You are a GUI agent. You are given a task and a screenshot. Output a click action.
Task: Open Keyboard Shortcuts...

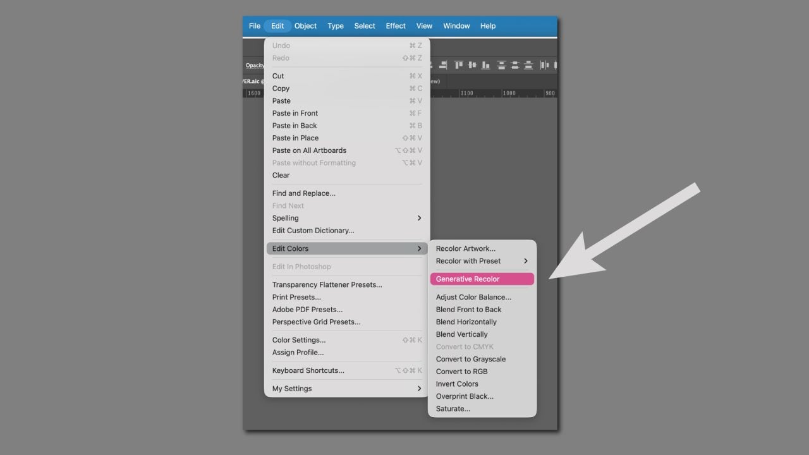tap(347, 370)
